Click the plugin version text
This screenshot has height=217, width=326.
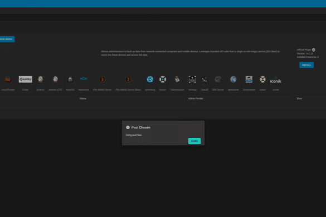[305, 53]
